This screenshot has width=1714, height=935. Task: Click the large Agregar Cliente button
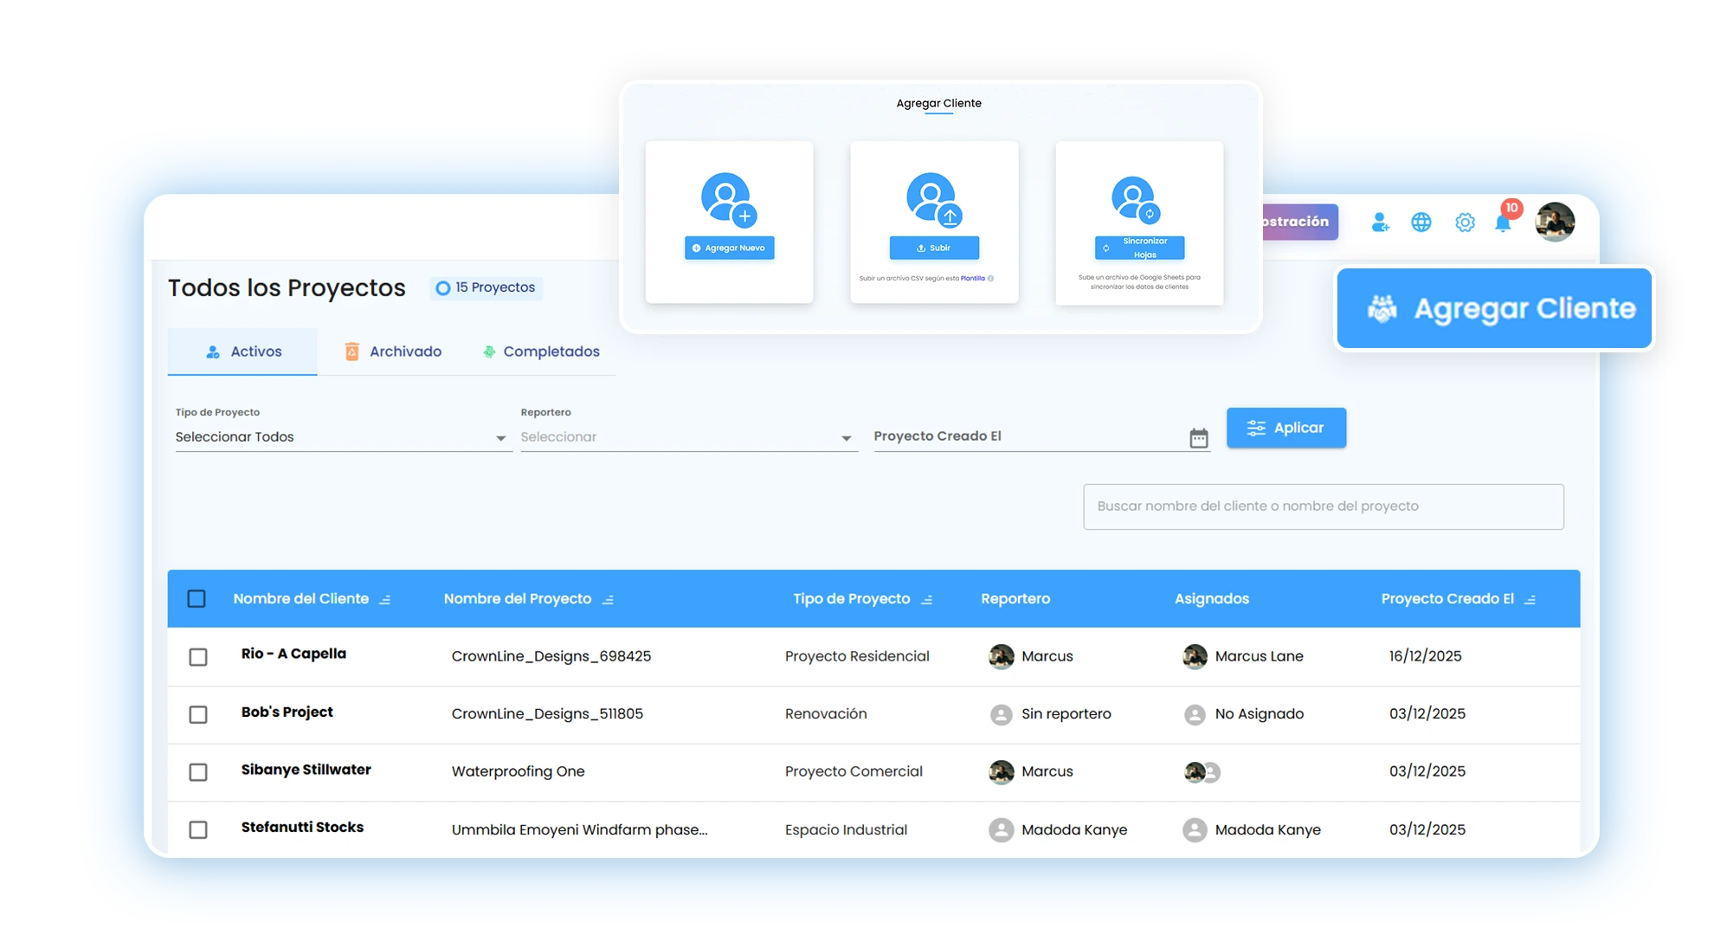(x=1494, y=308)
